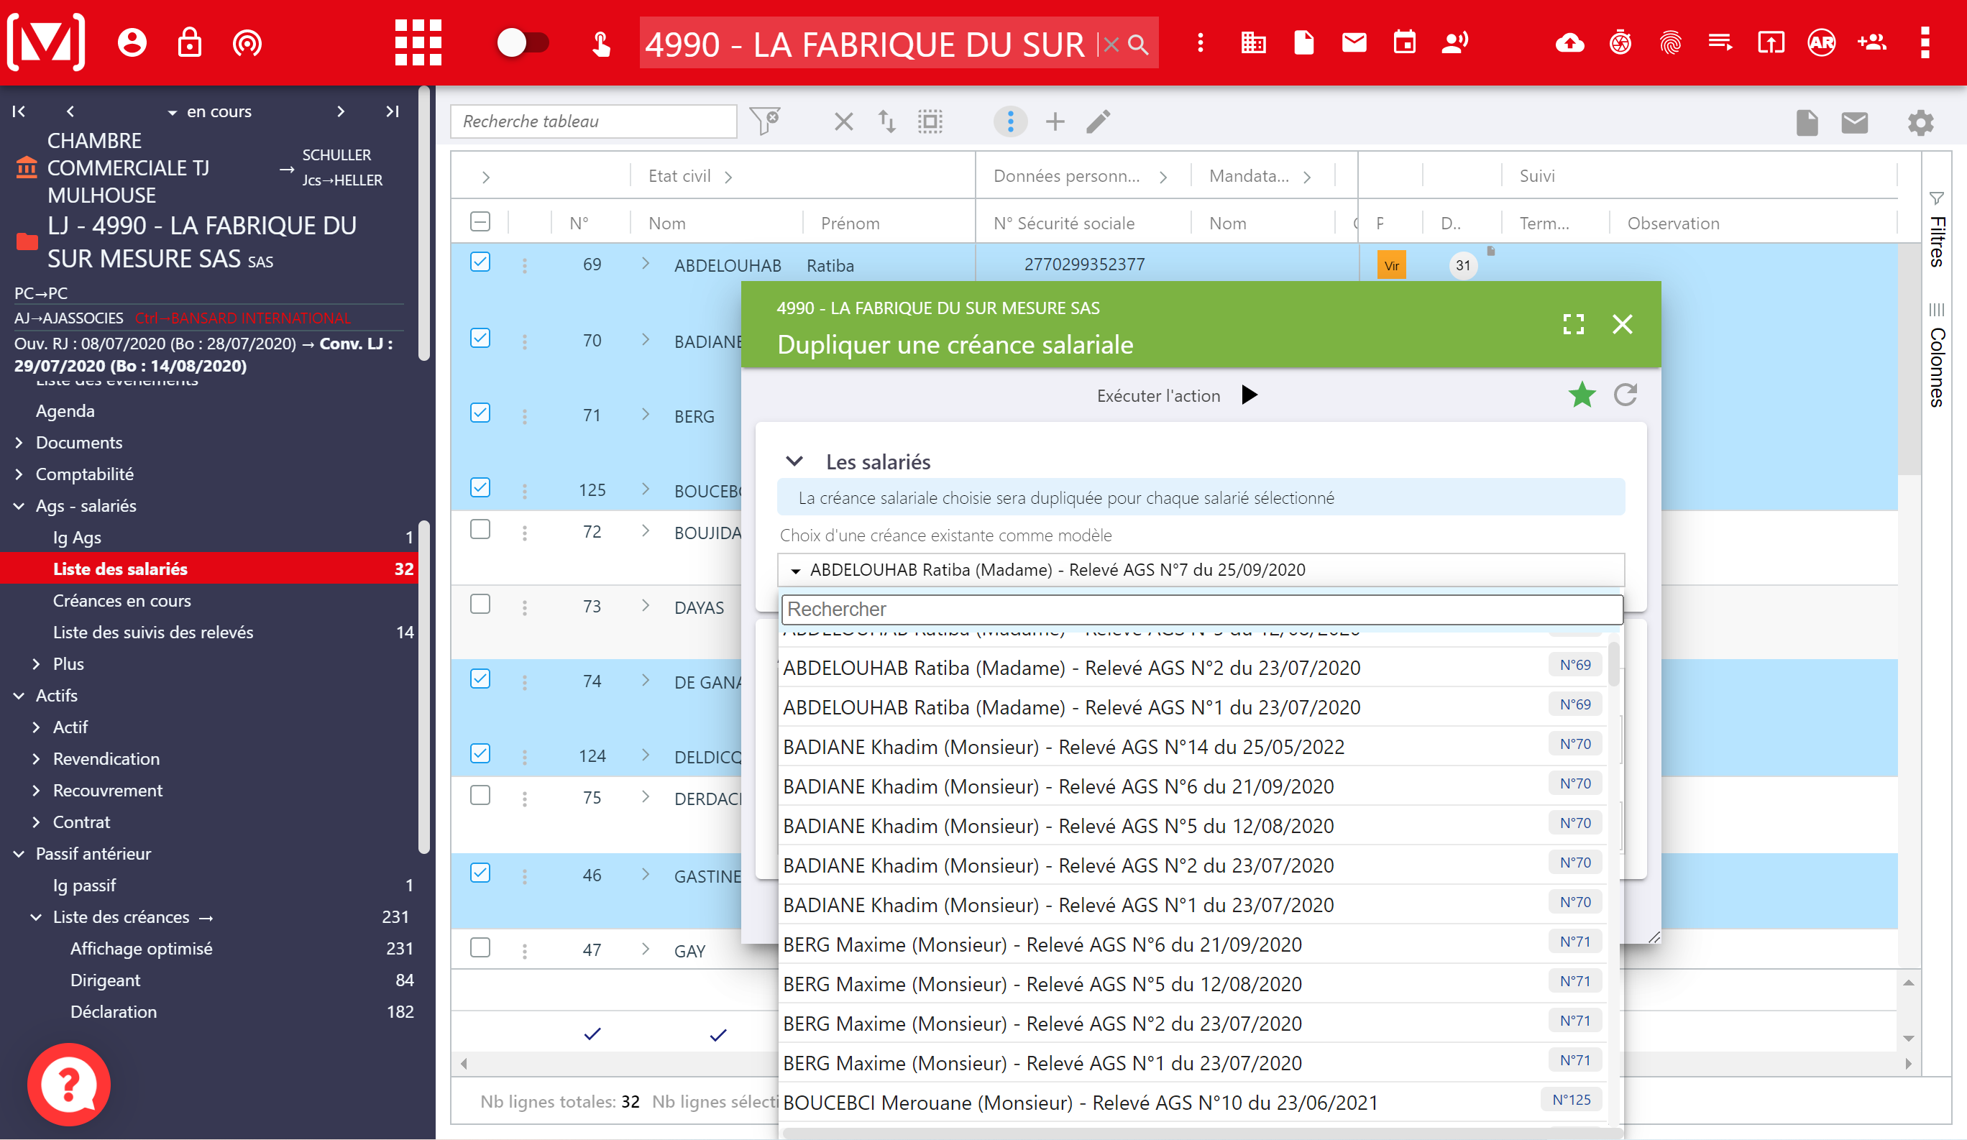Expand the Revendication tree item

click(36, 758)
